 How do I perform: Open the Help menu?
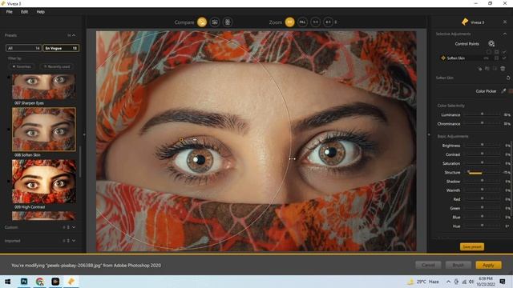[x=41, y=12]
